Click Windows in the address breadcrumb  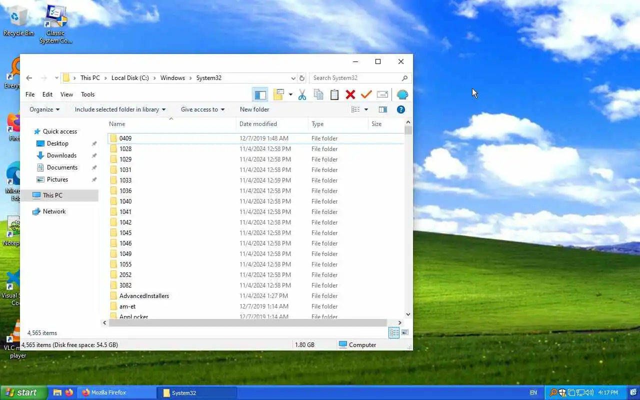pyautogui.click(x=172, y=78)
